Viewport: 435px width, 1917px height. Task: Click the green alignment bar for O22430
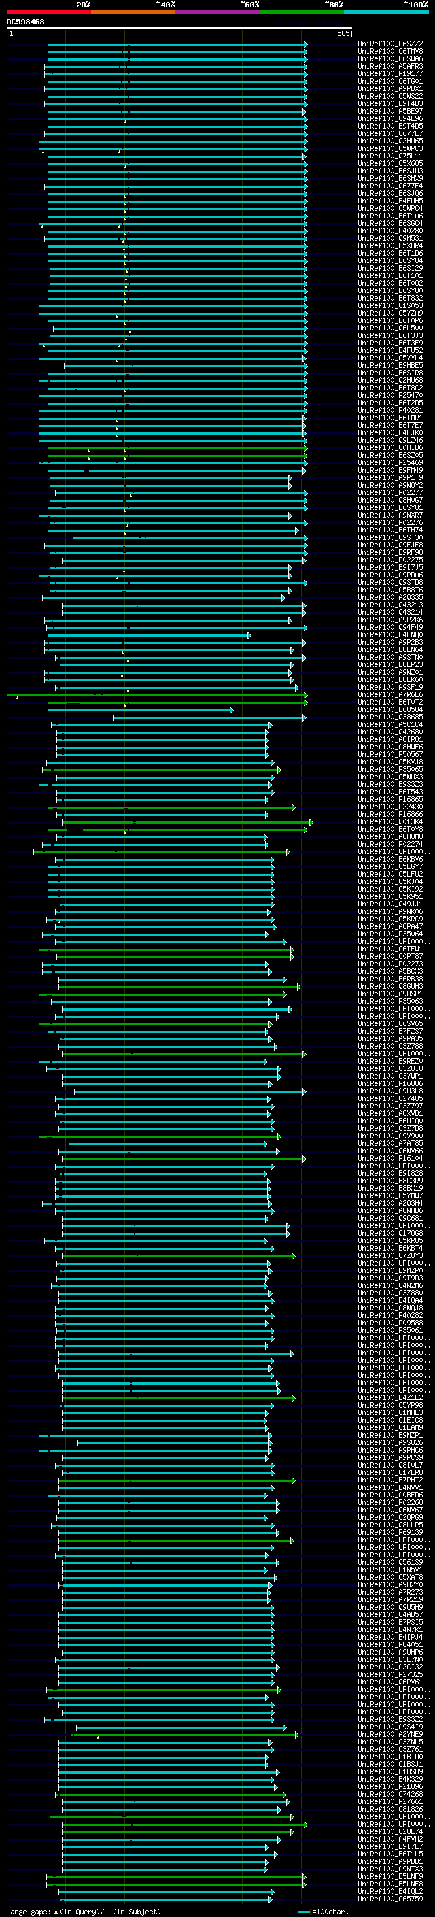coord(172,807)
